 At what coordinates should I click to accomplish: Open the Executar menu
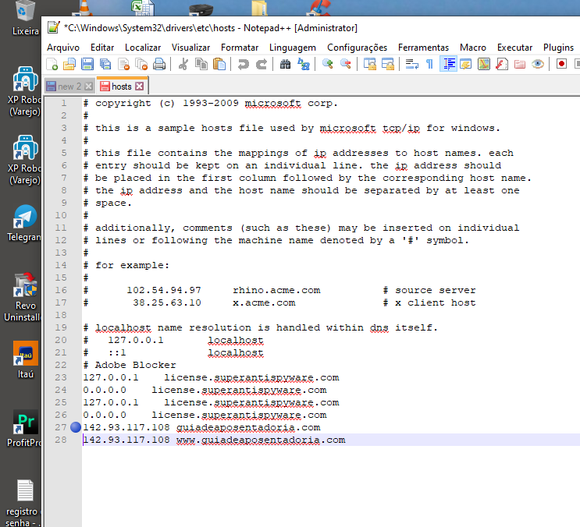(x=514, y=48)
